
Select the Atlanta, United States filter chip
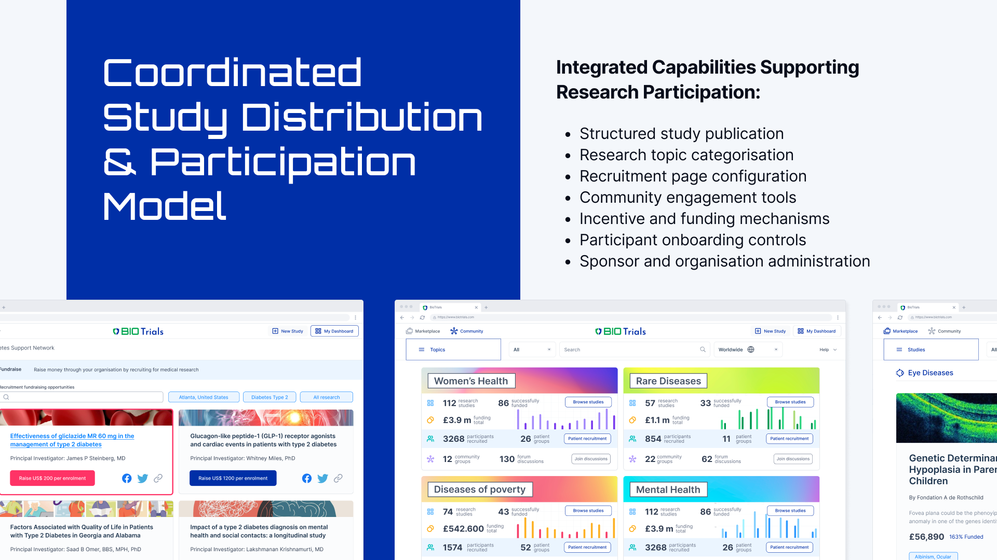[x=204, y=397]
